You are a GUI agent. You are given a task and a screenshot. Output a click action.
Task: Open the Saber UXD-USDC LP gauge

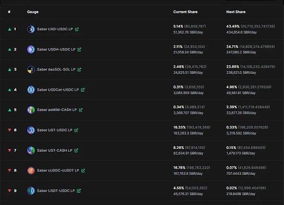(x=55, y=29)
